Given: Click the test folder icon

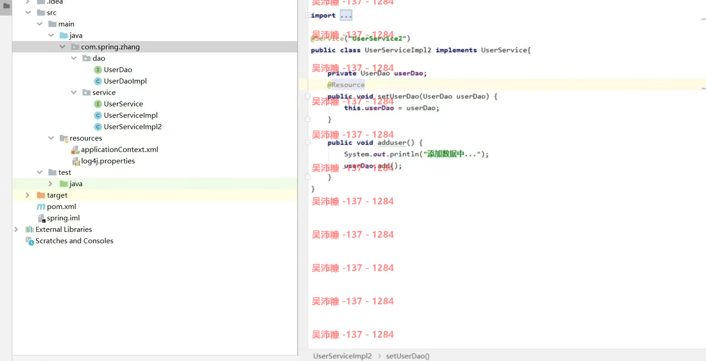Looking at the screenshot, I should point(52,173).
